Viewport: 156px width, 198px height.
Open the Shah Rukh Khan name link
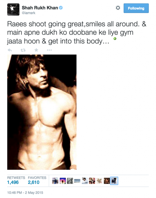point(40,8)
